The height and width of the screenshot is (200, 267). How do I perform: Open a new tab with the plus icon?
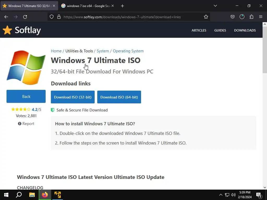tap(123, 6)
